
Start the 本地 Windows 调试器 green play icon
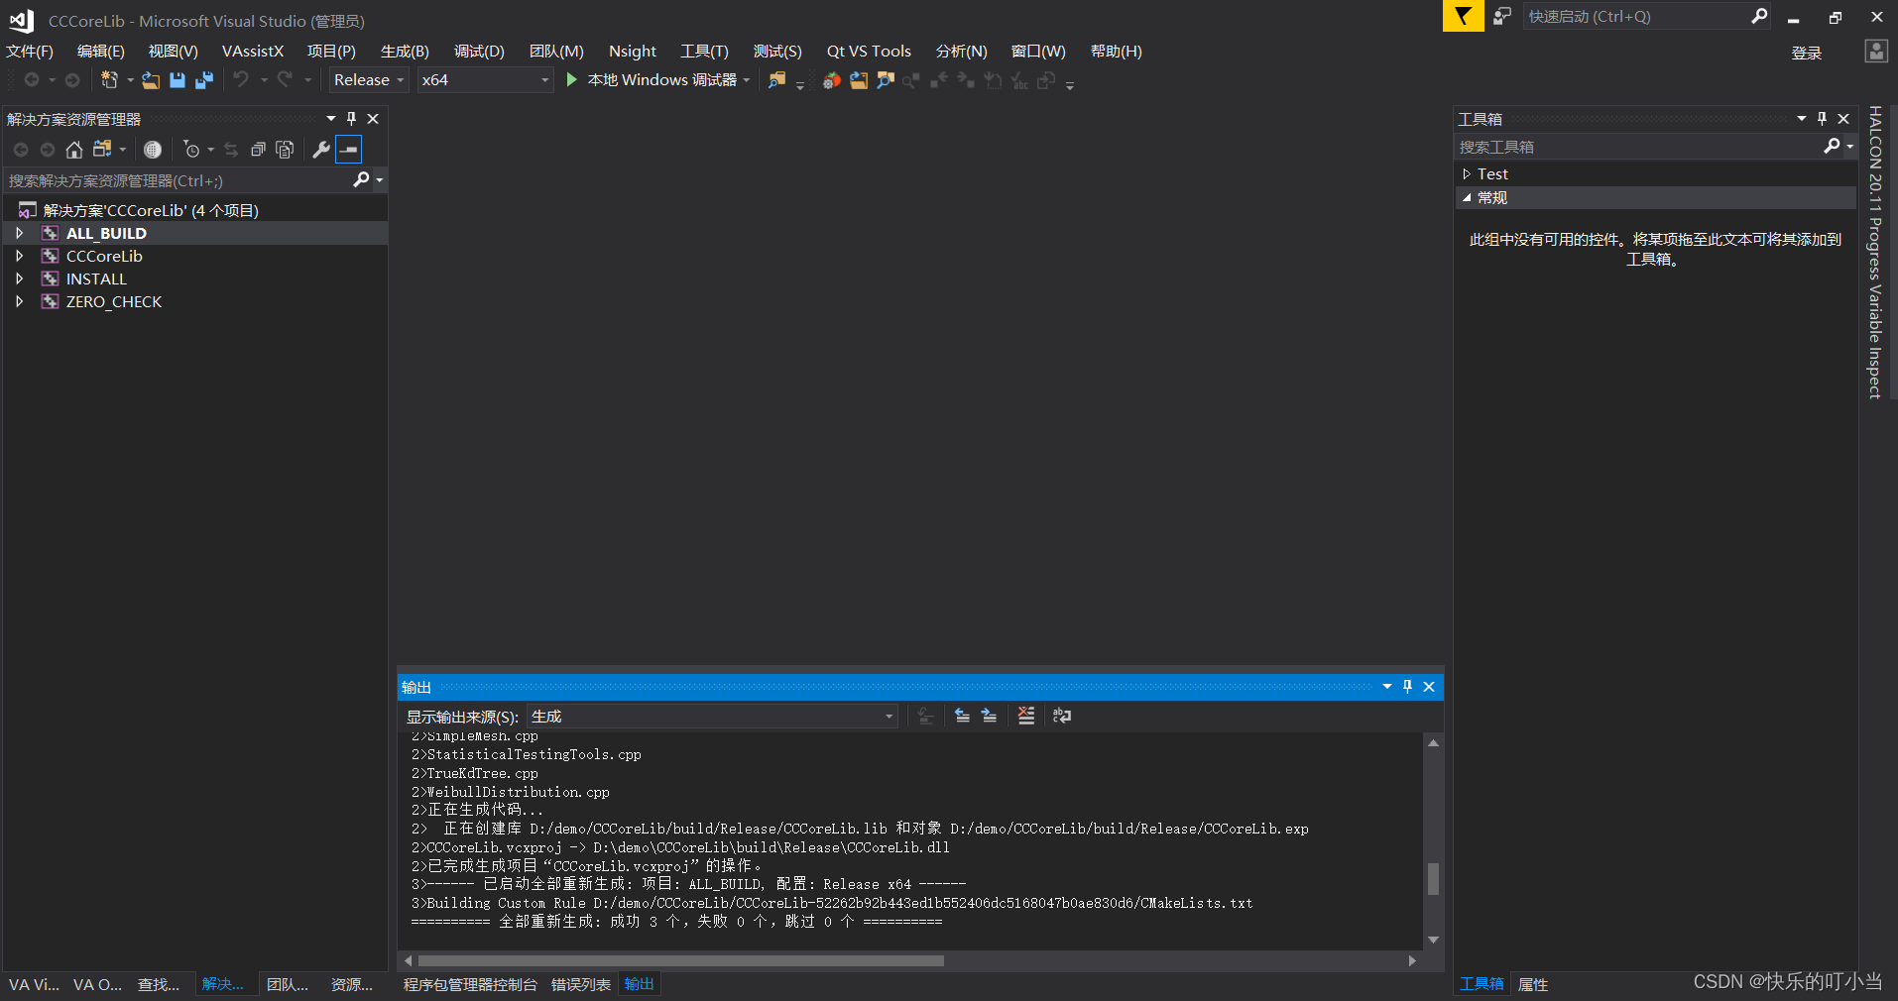click(570, 79)
